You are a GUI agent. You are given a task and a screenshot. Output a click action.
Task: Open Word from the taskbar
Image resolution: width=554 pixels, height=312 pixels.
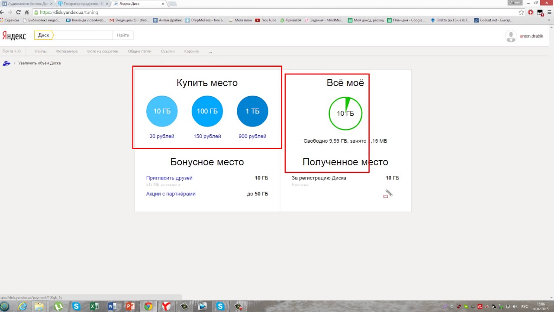[x=113, y=306]
